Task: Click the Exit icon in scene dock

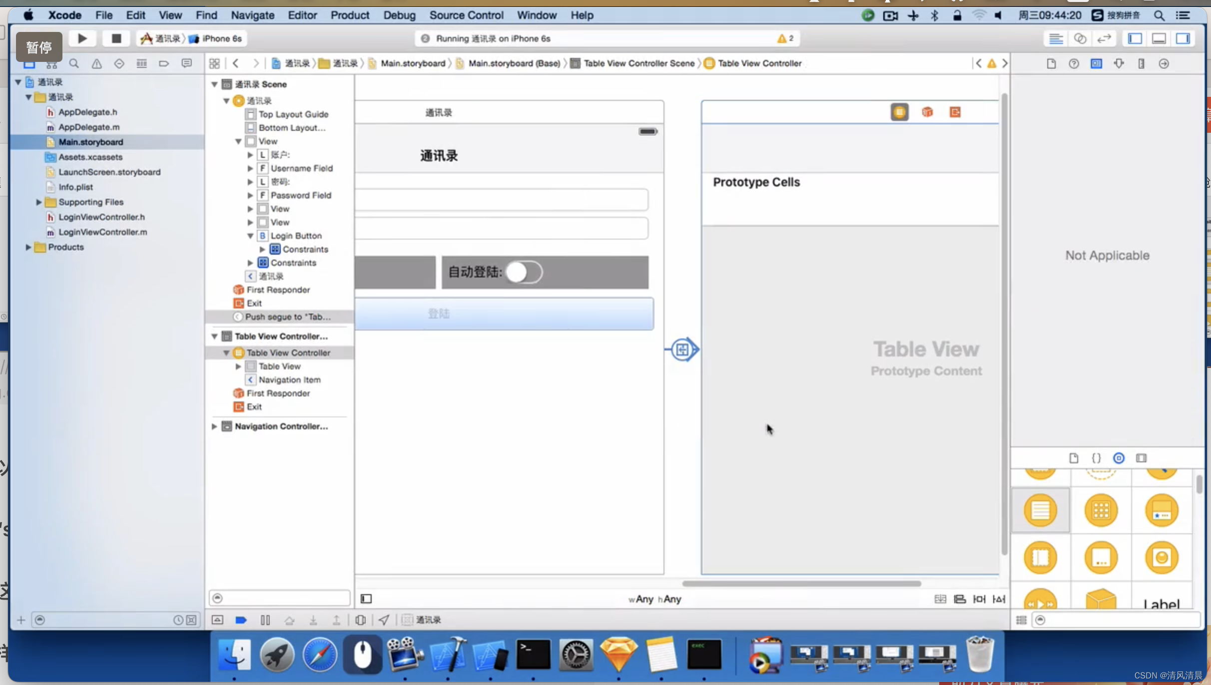Action: click(x=955, y=112)
